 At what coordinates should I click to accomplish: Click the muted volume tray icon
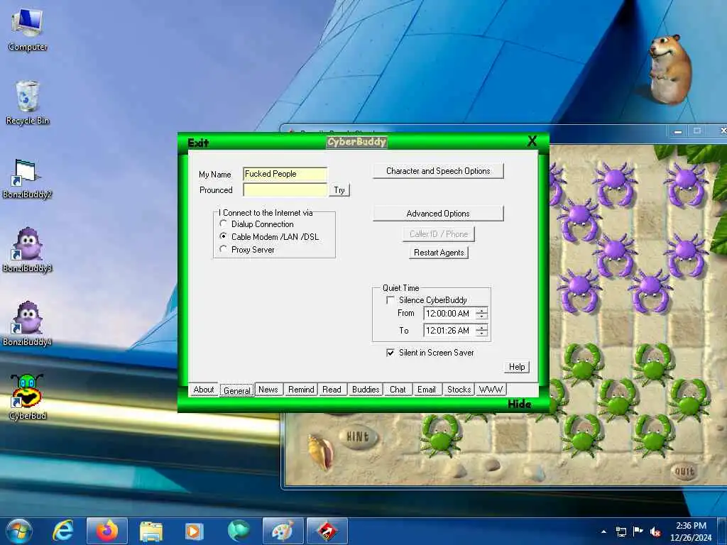point(655,532)
